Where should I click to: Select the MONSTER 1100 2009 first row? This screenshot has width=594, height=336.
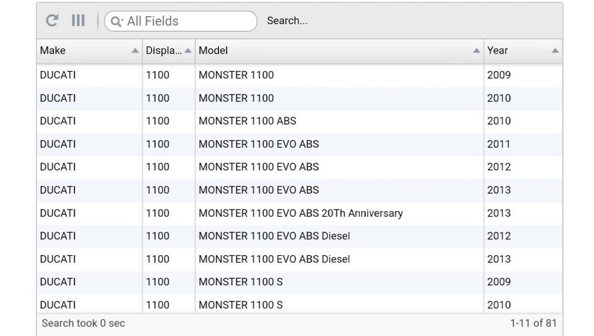pyautogui.click(x=236, y=75)
